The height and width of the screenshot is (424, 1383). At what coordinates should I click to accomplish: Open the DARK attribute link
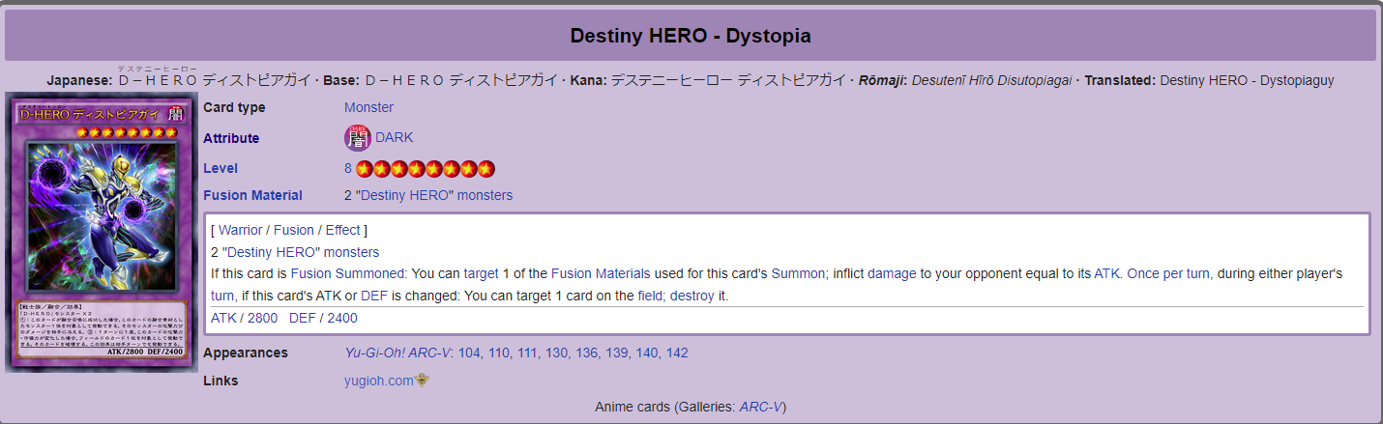(x=394, y=137)
